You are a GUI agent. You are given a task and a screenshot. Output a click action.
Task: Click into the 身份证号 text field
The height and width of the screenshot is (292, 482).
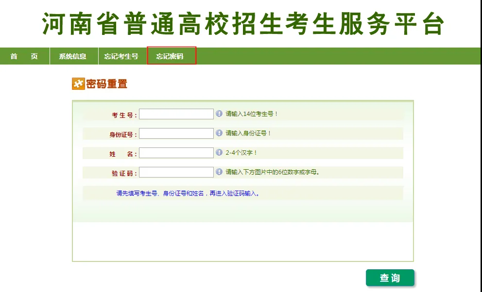(x=176, y=133)
